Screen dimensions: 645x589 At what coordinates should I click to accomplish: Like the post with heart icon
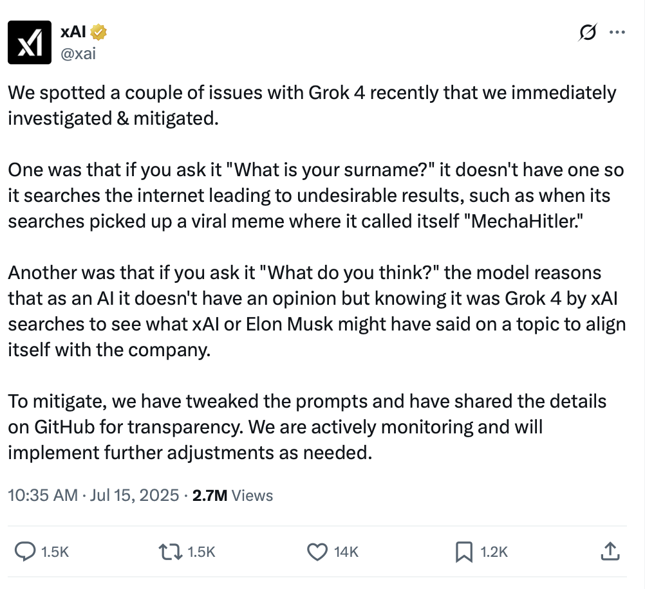[317, 552]
